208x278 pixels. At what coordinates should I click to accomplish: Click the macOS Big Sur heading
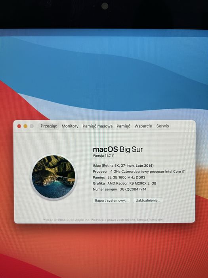(x=118, y=149)
